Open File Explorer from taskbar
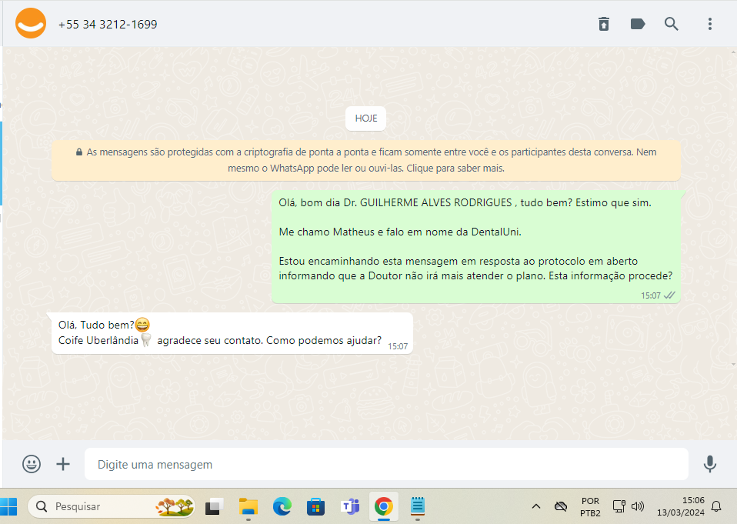 (248, 506)
